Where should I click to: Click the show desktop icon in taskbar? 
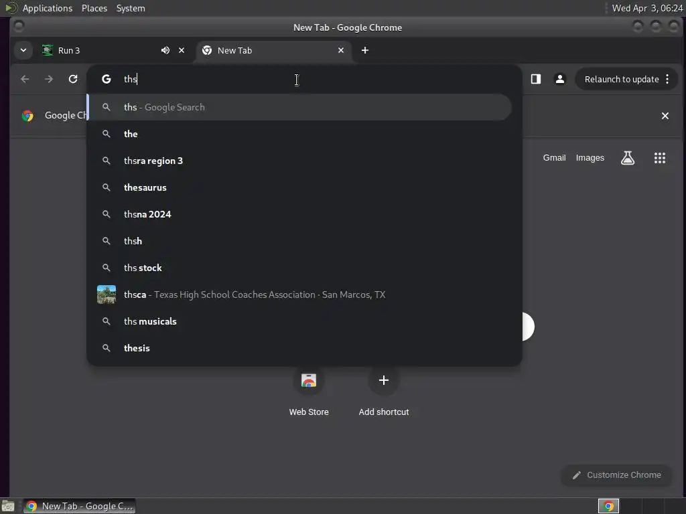click(x=8, y=506)
